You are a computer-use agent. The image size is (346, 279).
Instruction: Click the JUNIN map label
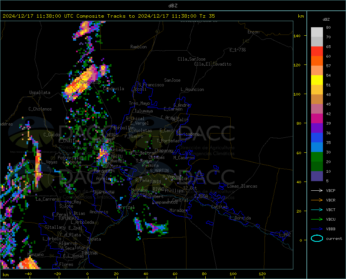click(x=155, y=182)
